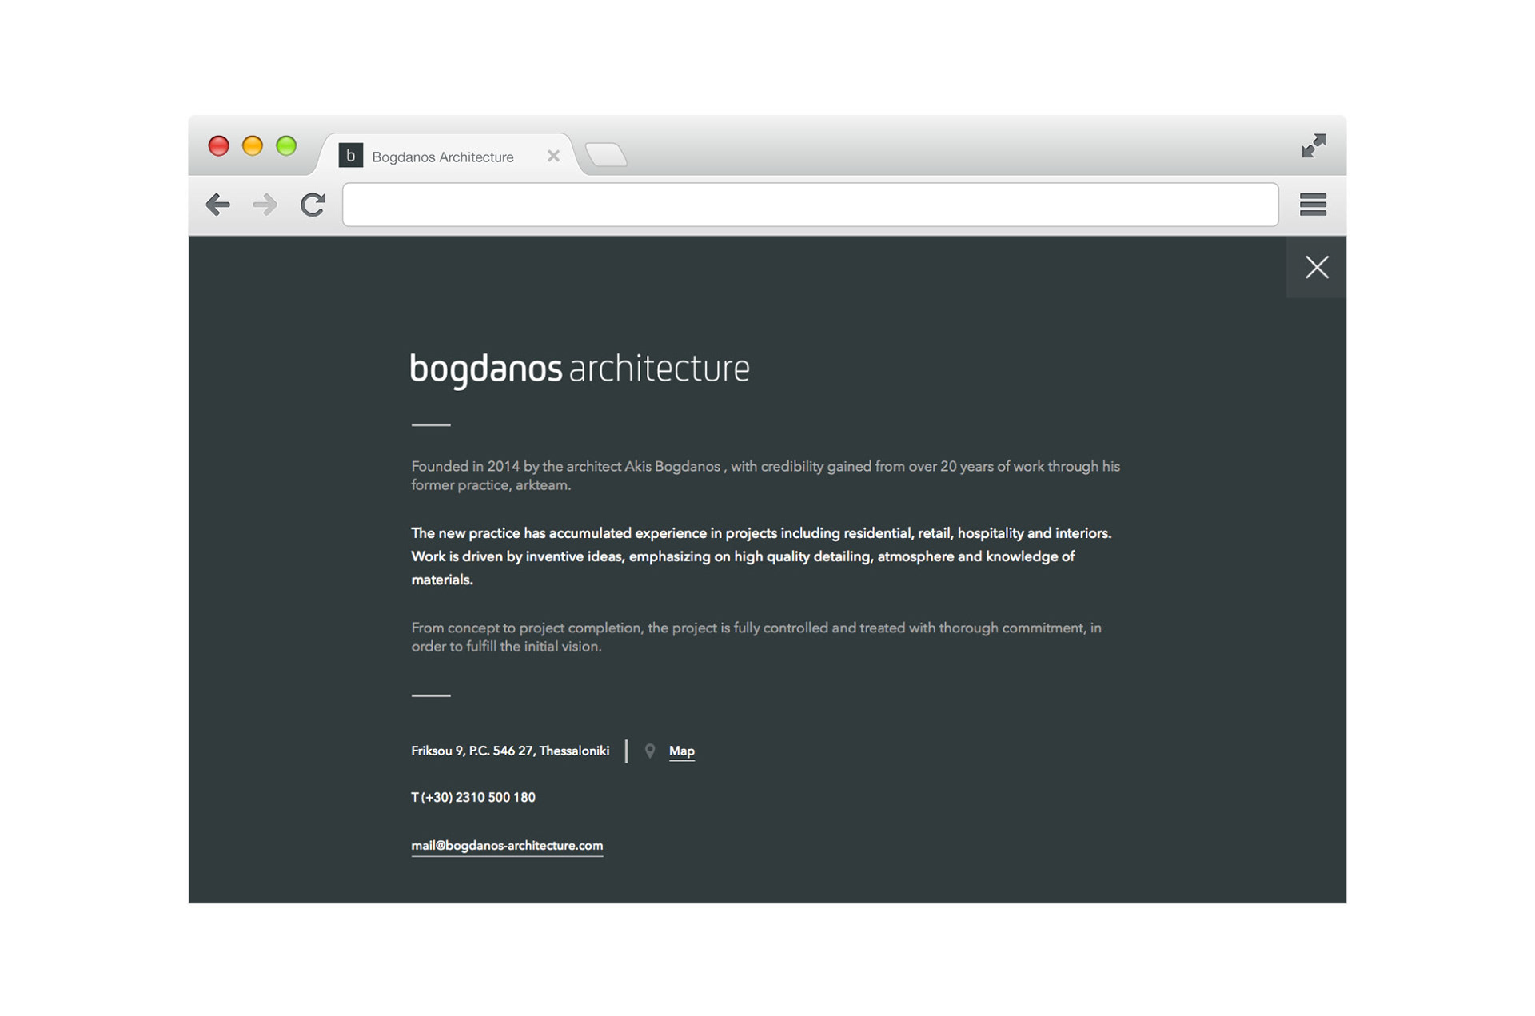1535x1016 pixels.
Task: Select the Bogdanos Architecture tab
Action: click(x=448, y=155)
